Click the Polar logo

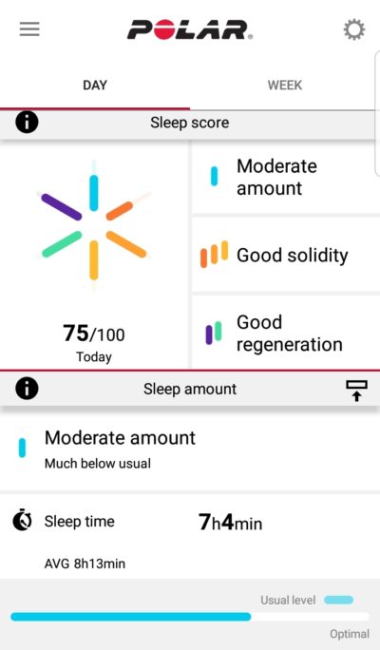pos(190,29)
